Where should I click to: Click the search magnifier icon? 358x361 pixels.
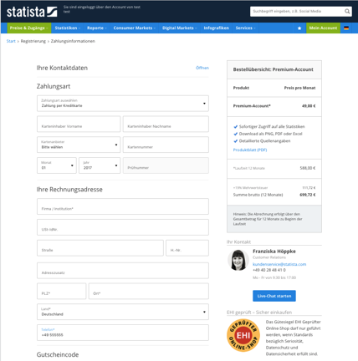pos(347,12)
